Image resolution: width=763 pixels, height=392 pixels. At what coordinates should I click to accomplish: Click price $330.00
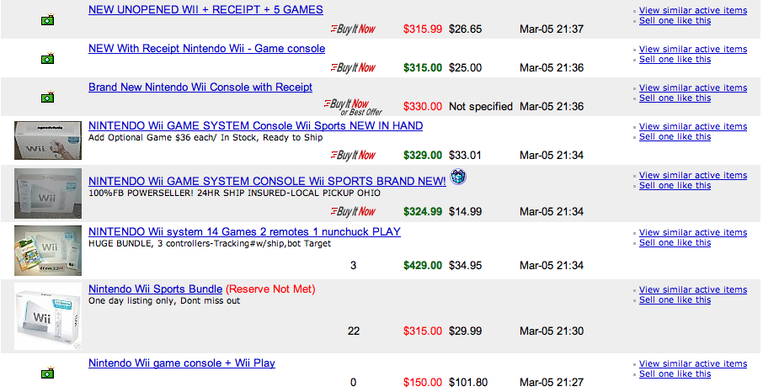coord(423,107)
